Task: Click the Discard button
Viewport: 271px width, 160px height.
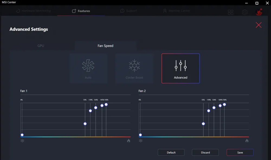Action: pyautogui.click(x=205, y=152)
